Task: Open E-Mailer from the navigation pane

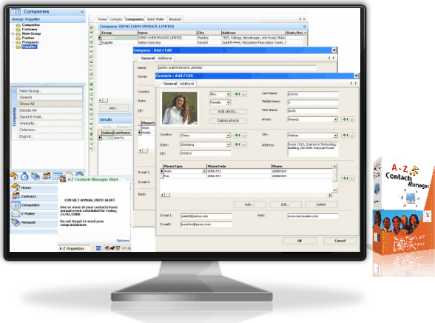Action: [x=34, y=213]
